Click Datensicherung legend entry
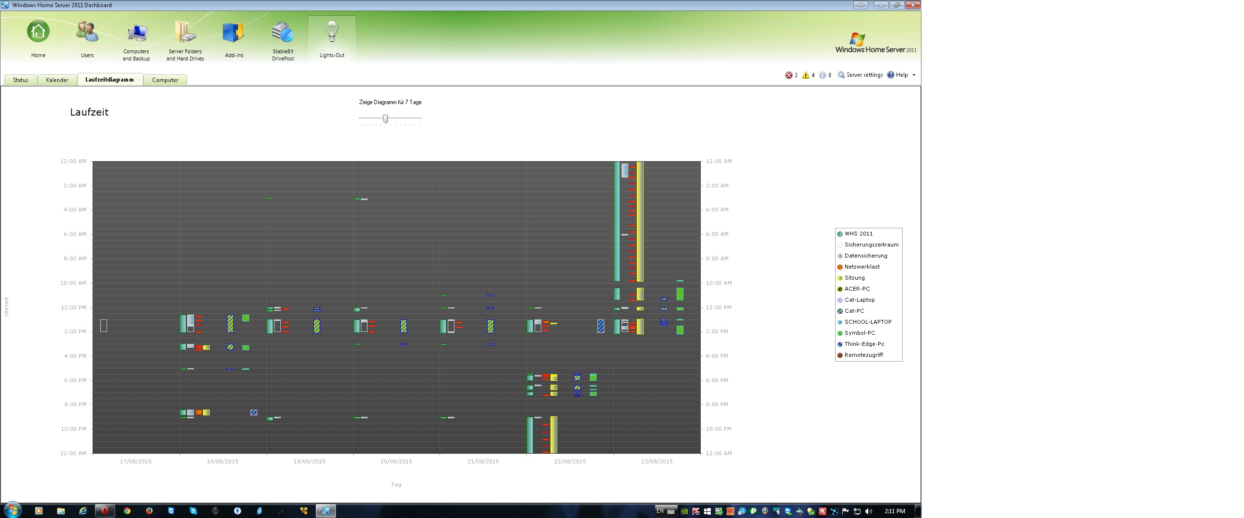Image resolution: width=1244 pixels, height=518 pixels. (x=862, y=256)
